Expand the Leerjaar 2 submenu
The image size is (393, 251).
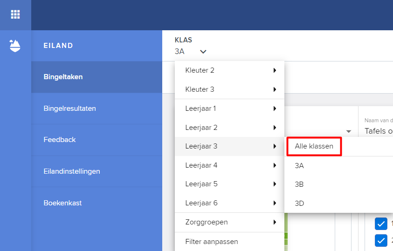click(x=229, y=128)
